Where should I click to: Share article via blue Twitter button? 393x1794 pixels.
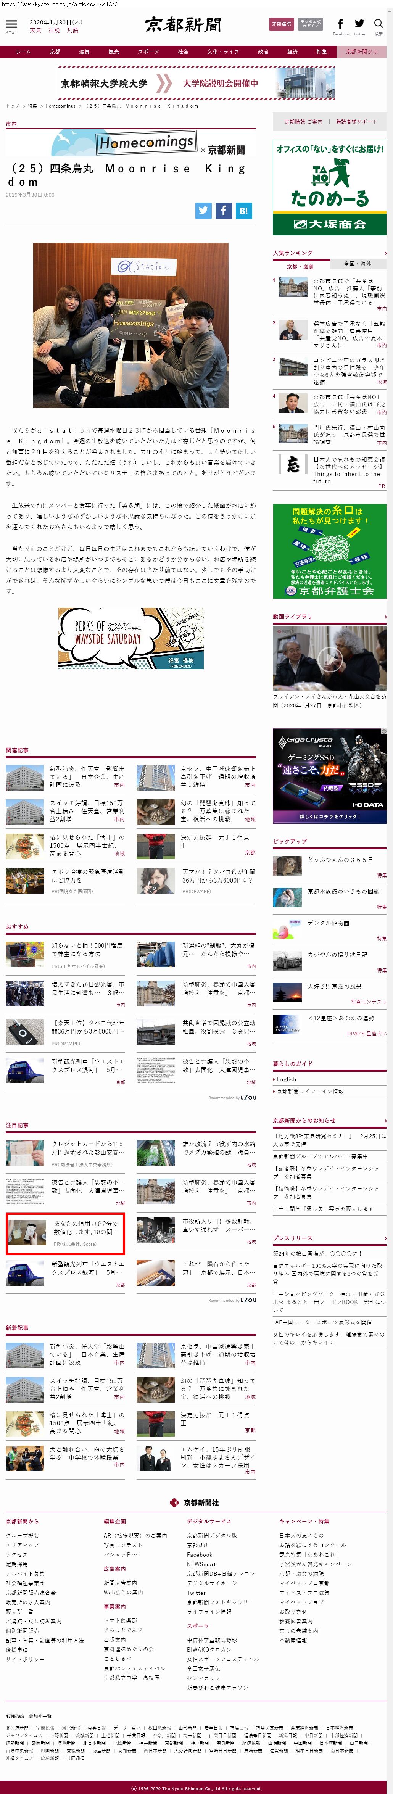coord(203,210)
